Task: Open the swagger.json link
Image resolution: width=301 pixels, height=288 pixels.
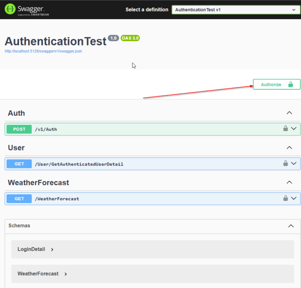Action: (44, 51)
